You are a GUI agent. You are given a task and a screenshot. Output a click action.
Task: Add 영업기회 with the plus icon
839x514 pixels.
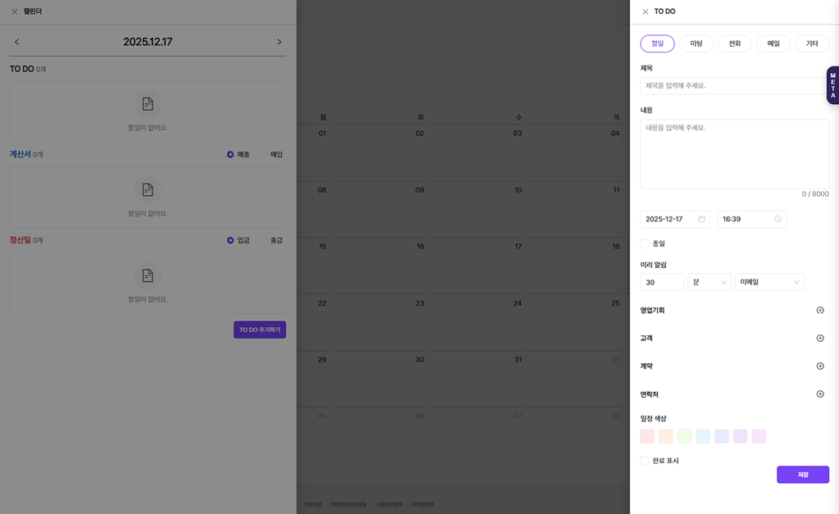(x=820, y=311)
